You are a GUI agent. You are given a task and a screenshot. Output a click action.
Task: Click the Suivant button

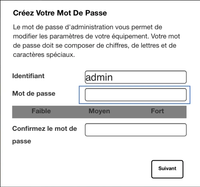click(167, 169)
